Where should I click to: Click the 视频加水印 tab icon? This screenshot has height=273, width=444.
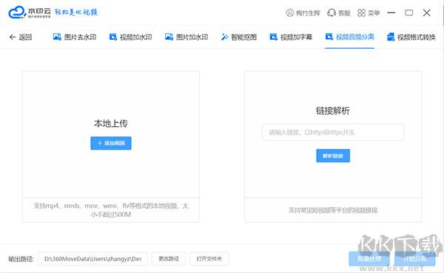(113, 37)
